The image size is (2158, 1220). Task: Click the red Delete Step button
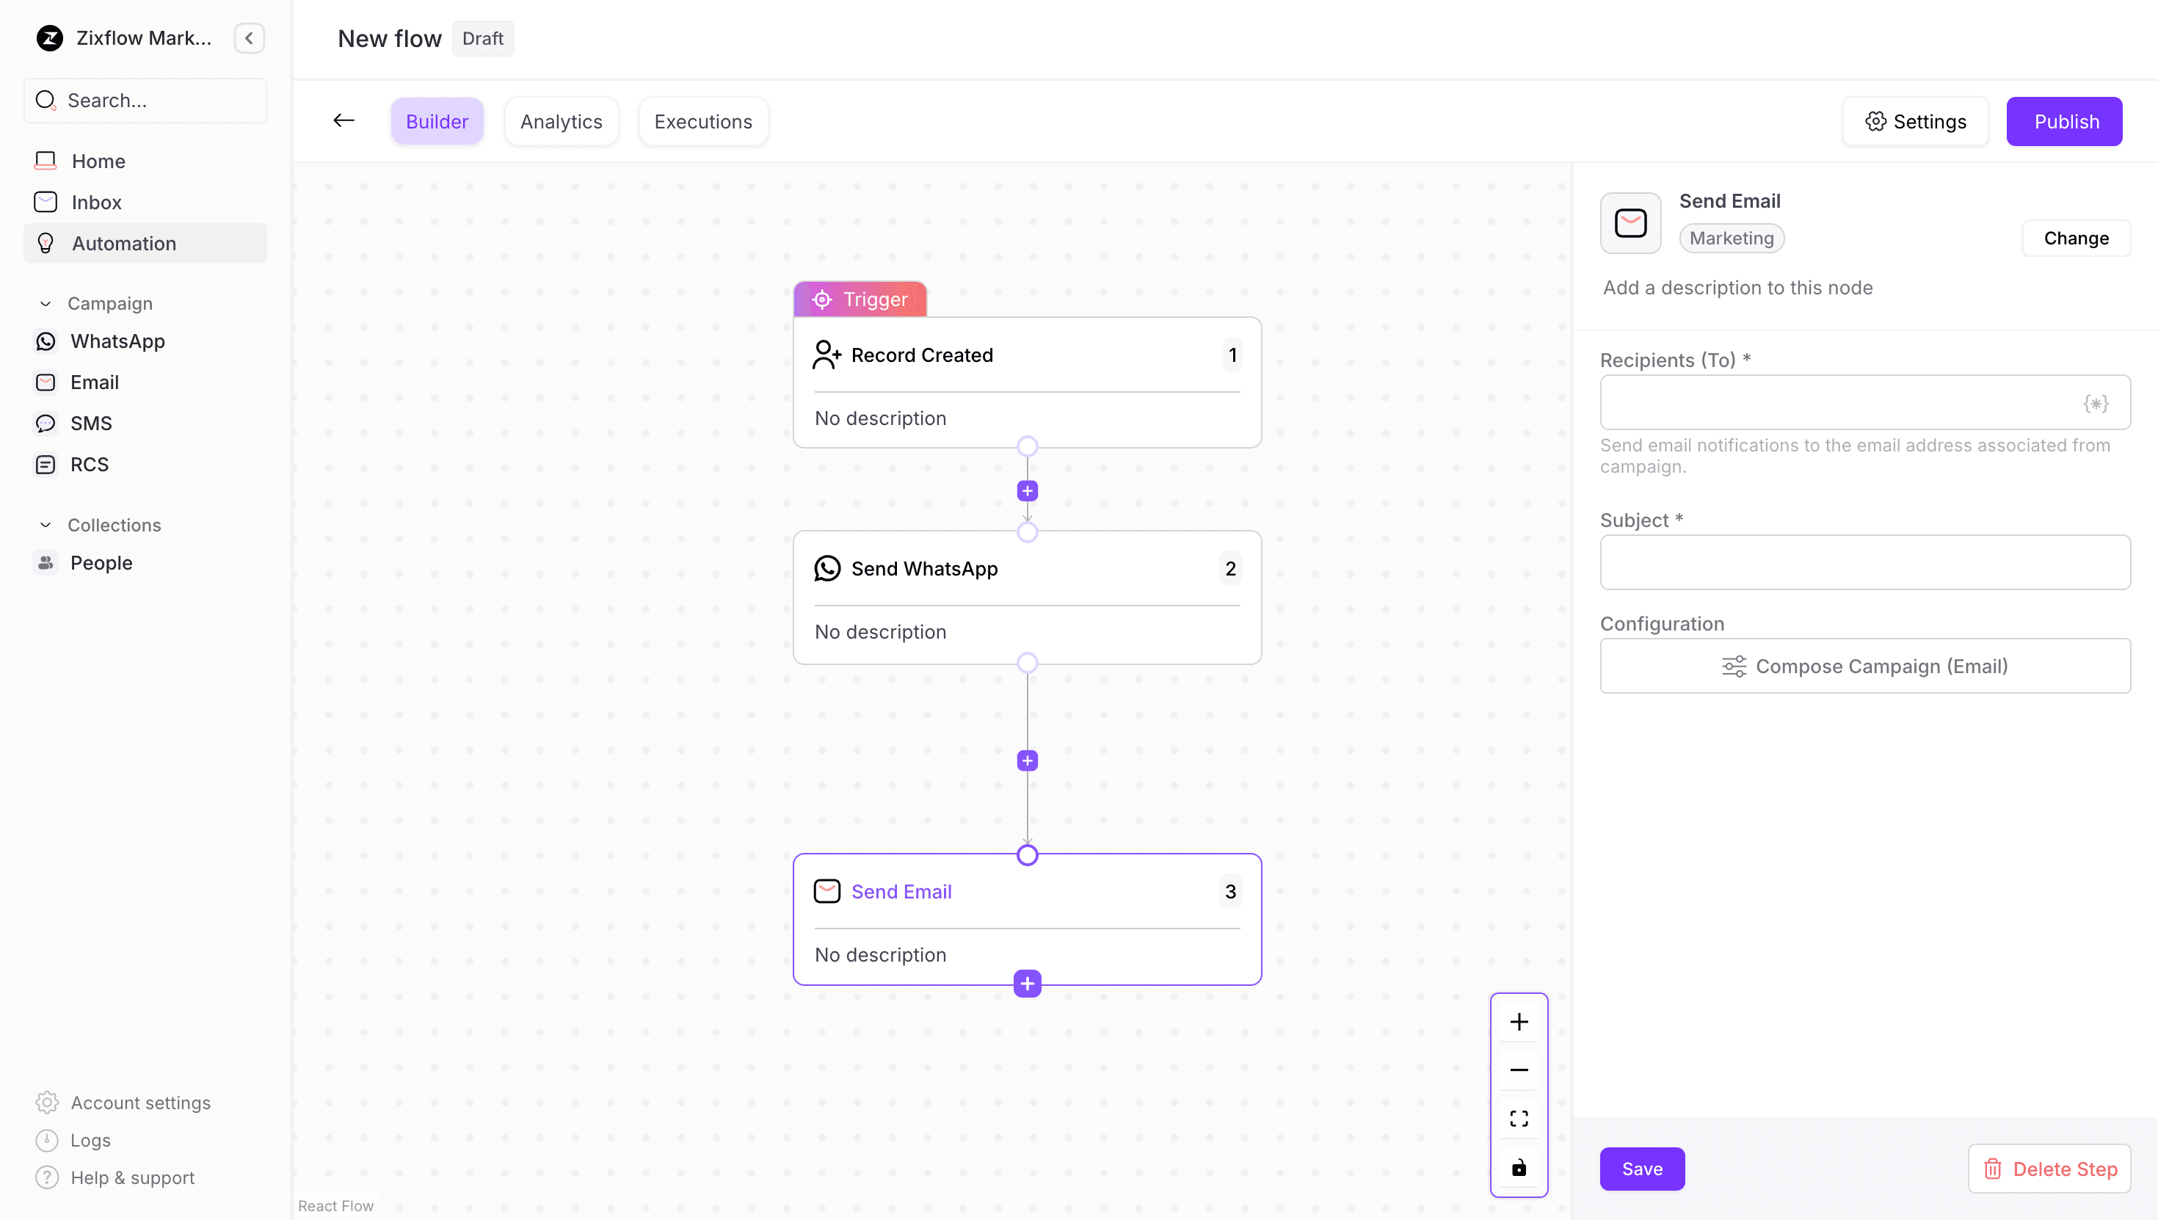(x=2048, y=1169)
